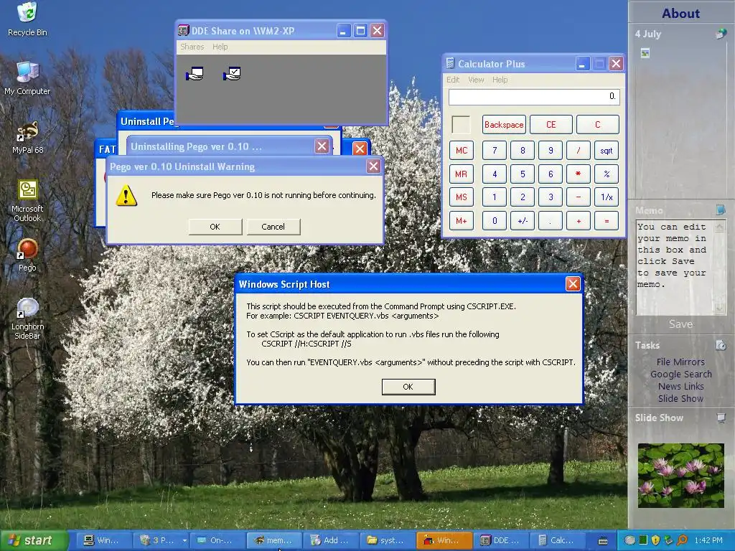Open the Edit menu in Calculator Plus
This screenshot has width=735, height=551.
point(452,80)
